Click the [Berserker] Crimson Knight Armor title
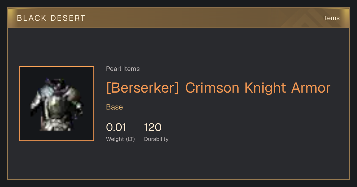 [x=218, y=88]
